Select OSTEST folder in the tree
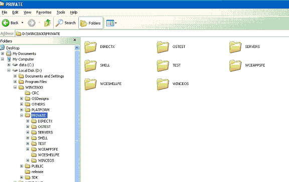This screenshot has height=182, width=289. 44,126
